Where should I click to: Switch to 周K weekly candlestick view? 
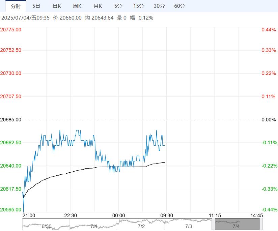77,6
